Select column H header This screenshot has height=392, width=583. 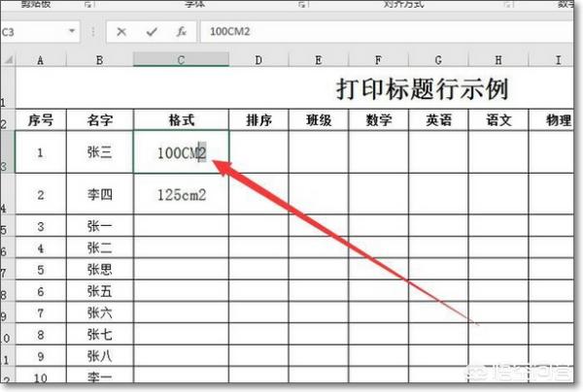coord(497,60)
